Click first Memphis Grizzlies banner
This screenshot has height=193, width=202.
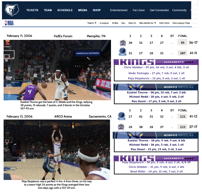pos(156,87)
